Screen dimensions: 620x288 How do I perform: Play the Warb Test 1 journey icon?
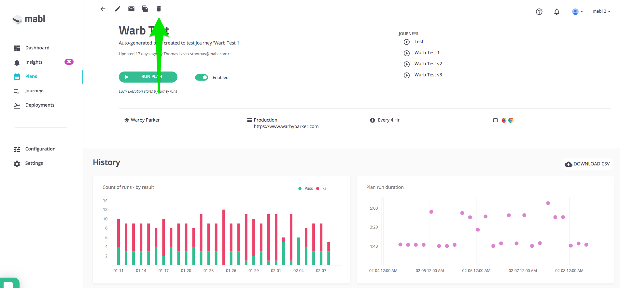click(x=407, y=53)
